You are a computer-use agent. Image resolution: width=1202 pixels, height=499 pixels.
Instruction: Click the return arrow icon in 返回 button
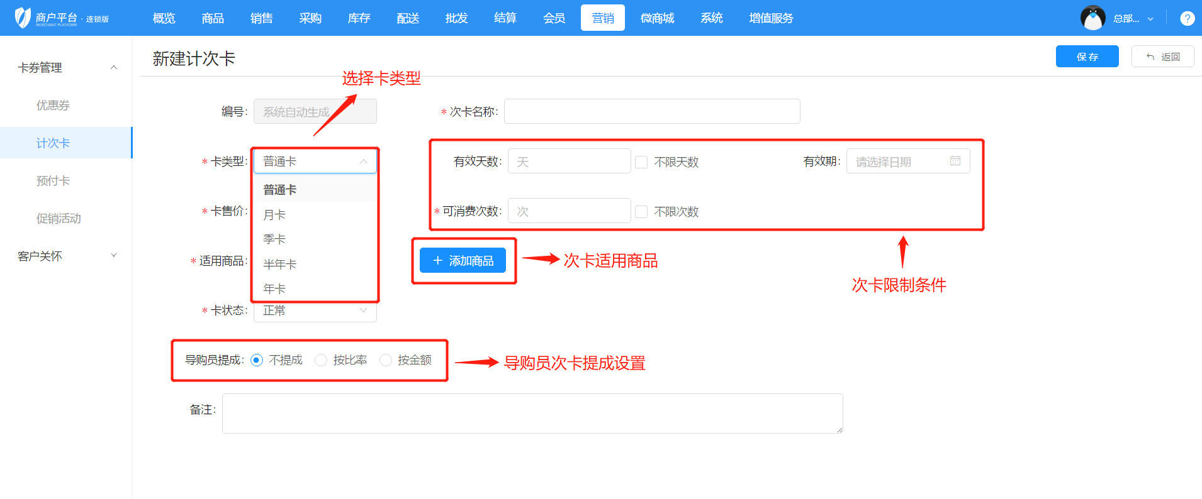[1150, 57]
